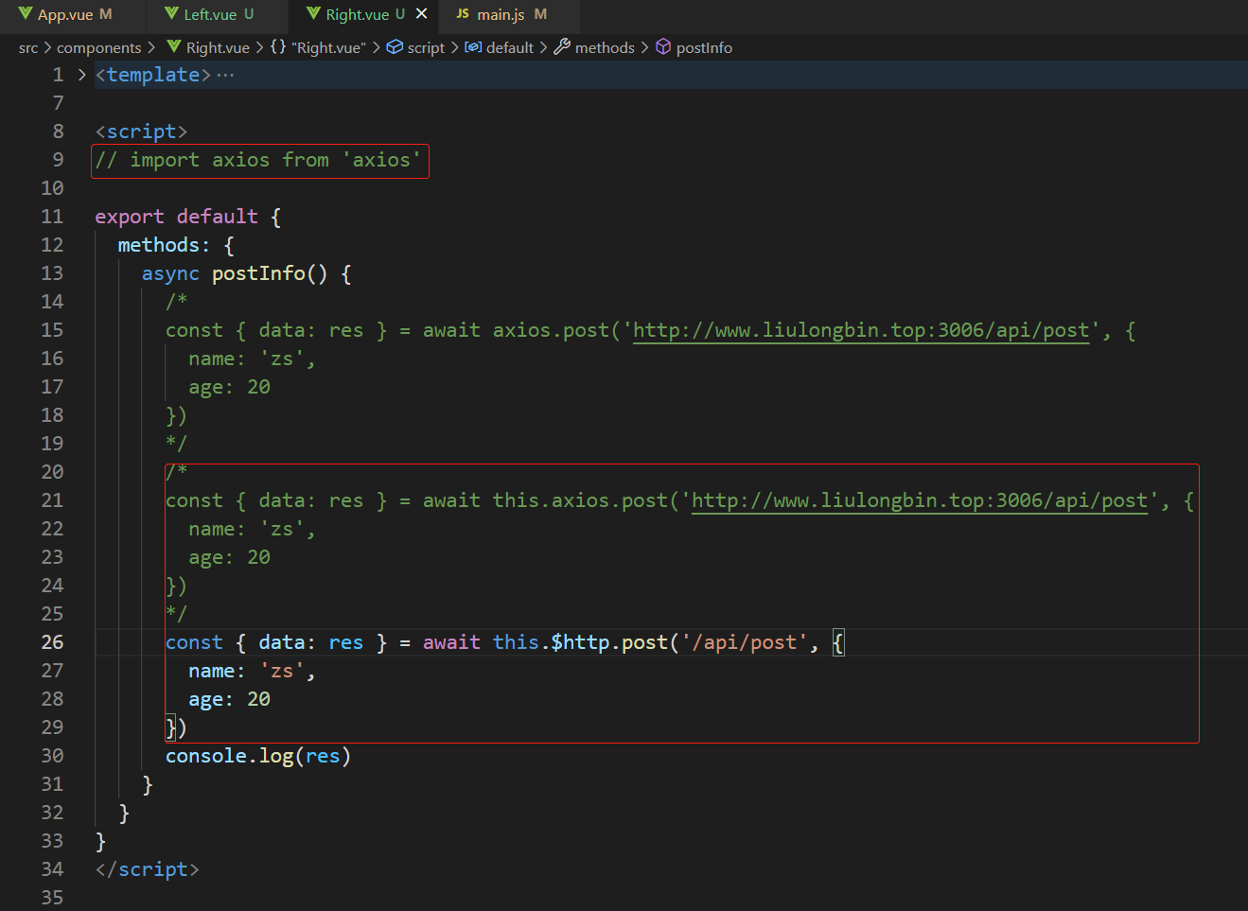Click the Vue icon on Left.vue tab

171,14
